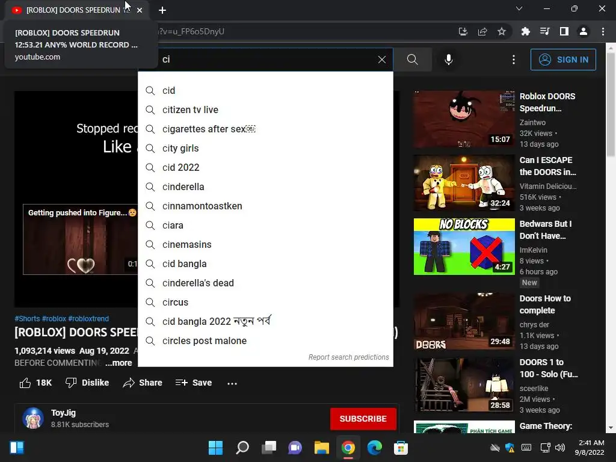Save the video to a playlist
The image size is (616, 462).
[x=194, y=383]
